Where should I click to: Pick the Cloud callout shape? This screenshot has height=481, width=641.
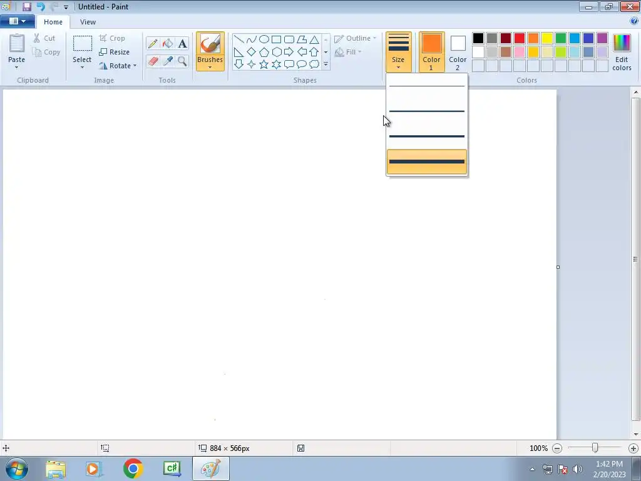click(314, 65)
